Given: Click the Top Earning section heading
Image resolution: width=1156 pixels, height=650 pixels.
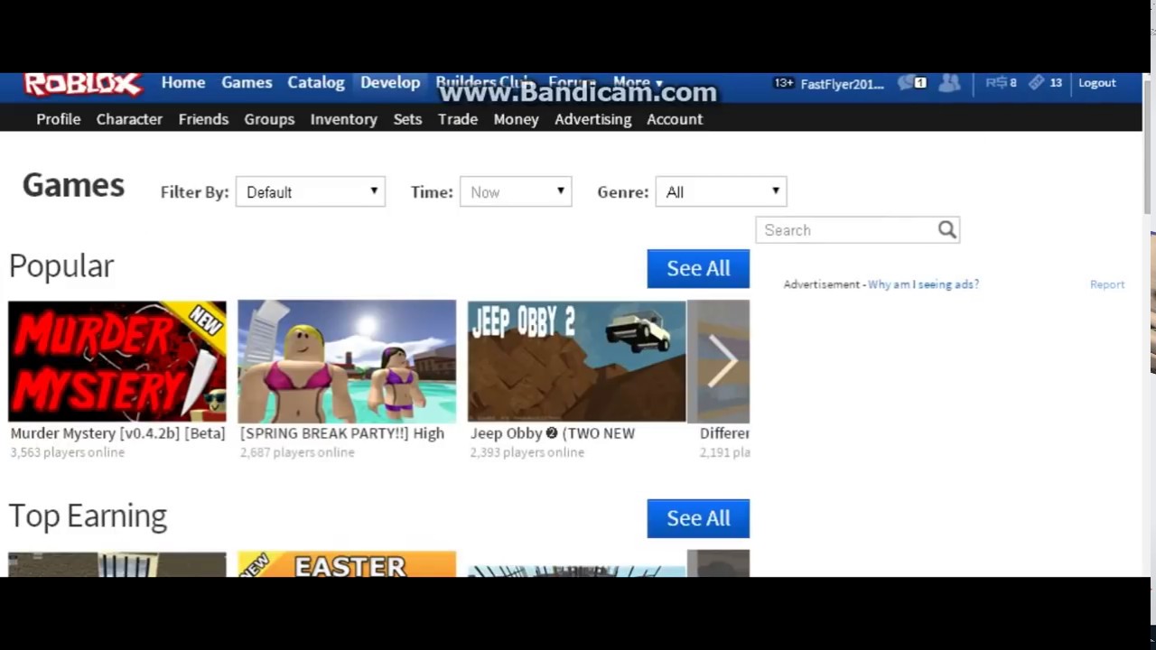Looking at the screenshot, I should 89,515.
